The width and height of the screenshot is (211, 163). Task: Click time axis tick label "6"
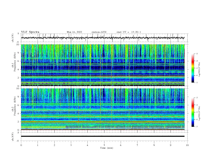(121, 145)
